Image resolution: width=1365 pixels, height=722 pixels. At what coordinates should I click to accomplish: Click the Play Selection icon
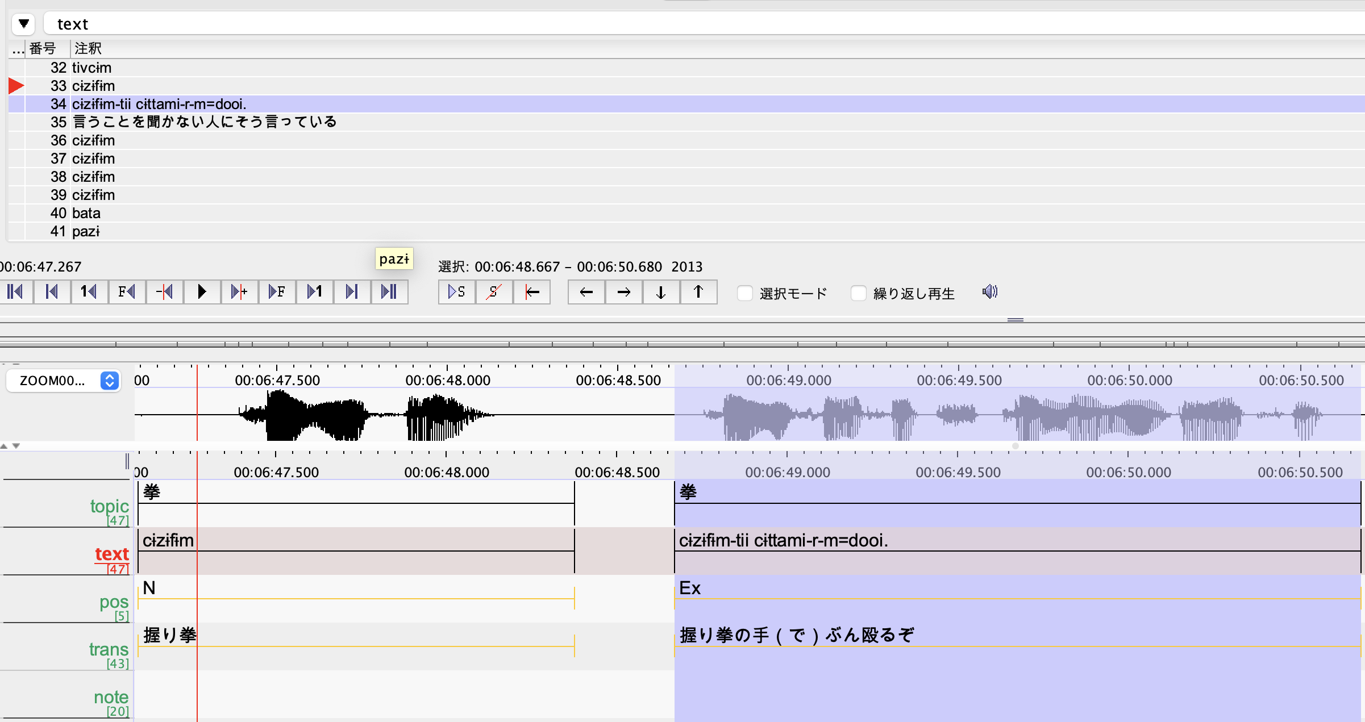(x=456, y=291)
